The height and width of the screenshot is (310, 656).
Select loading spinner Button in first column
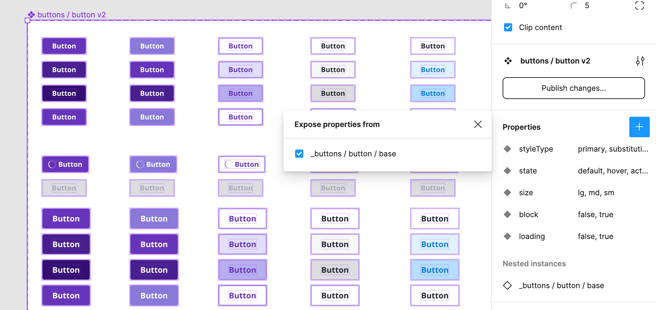pos(65,164)
